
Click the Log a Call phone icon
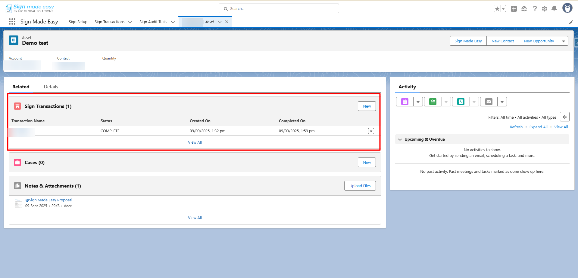tap(461, 102)
